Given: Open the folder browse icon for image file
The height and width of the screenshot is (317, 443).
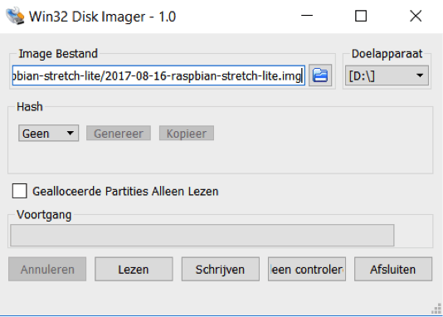Looking at the screenshot, I should (320, 76).
